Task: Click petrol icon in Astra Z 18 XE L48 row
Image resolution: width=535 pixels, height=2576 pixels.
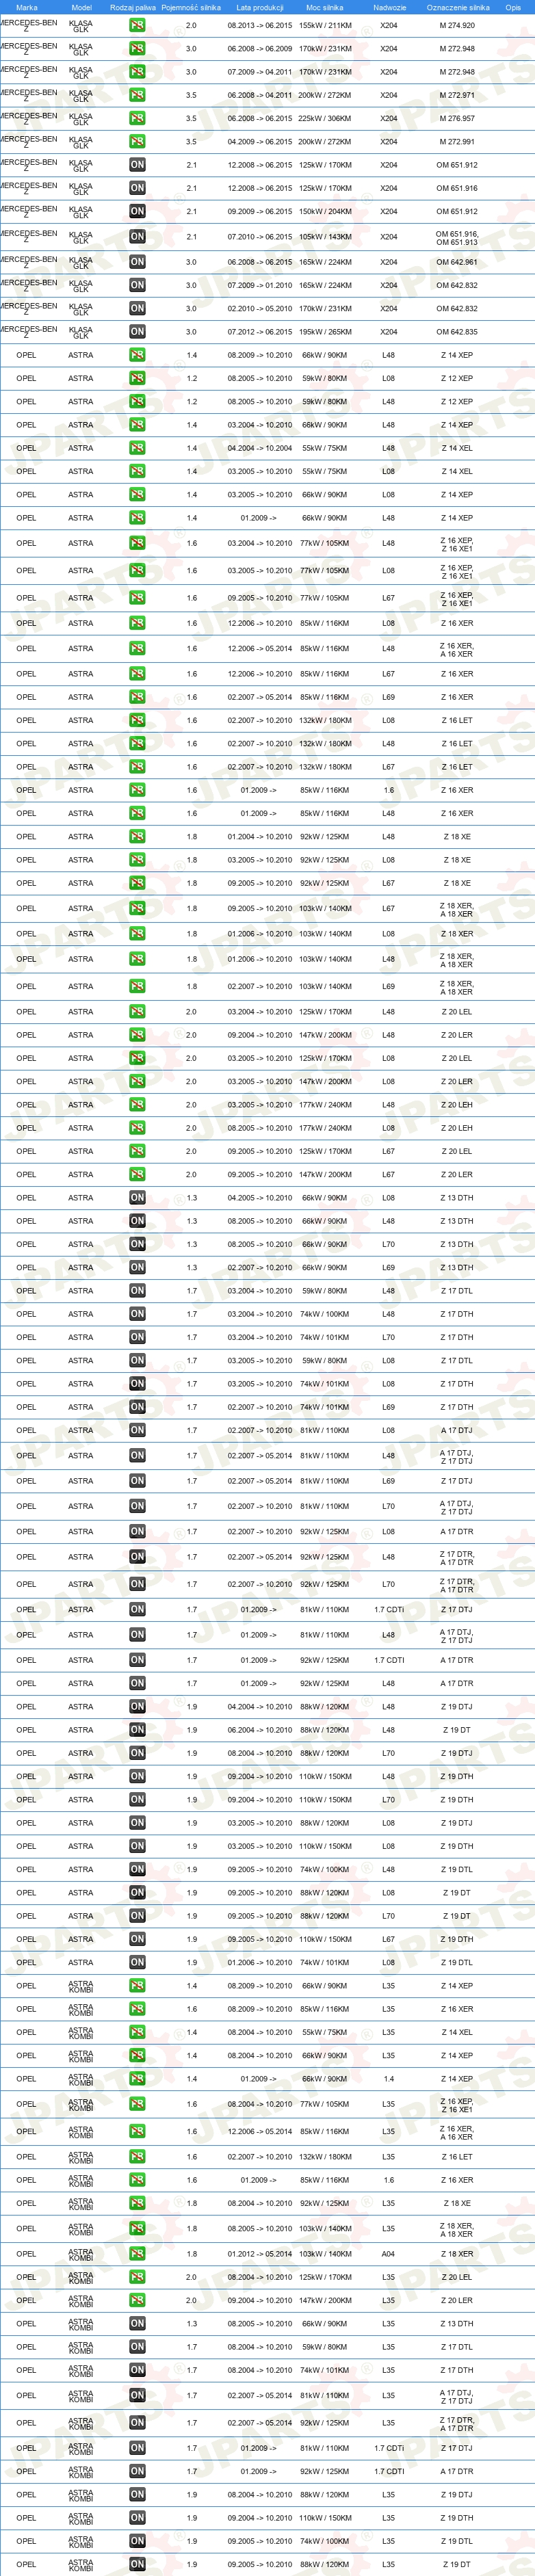Action: [x=137, y=836]
